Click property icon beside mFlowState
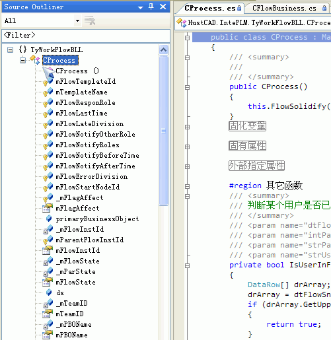The image size is (331, 340). click(48, 282)
